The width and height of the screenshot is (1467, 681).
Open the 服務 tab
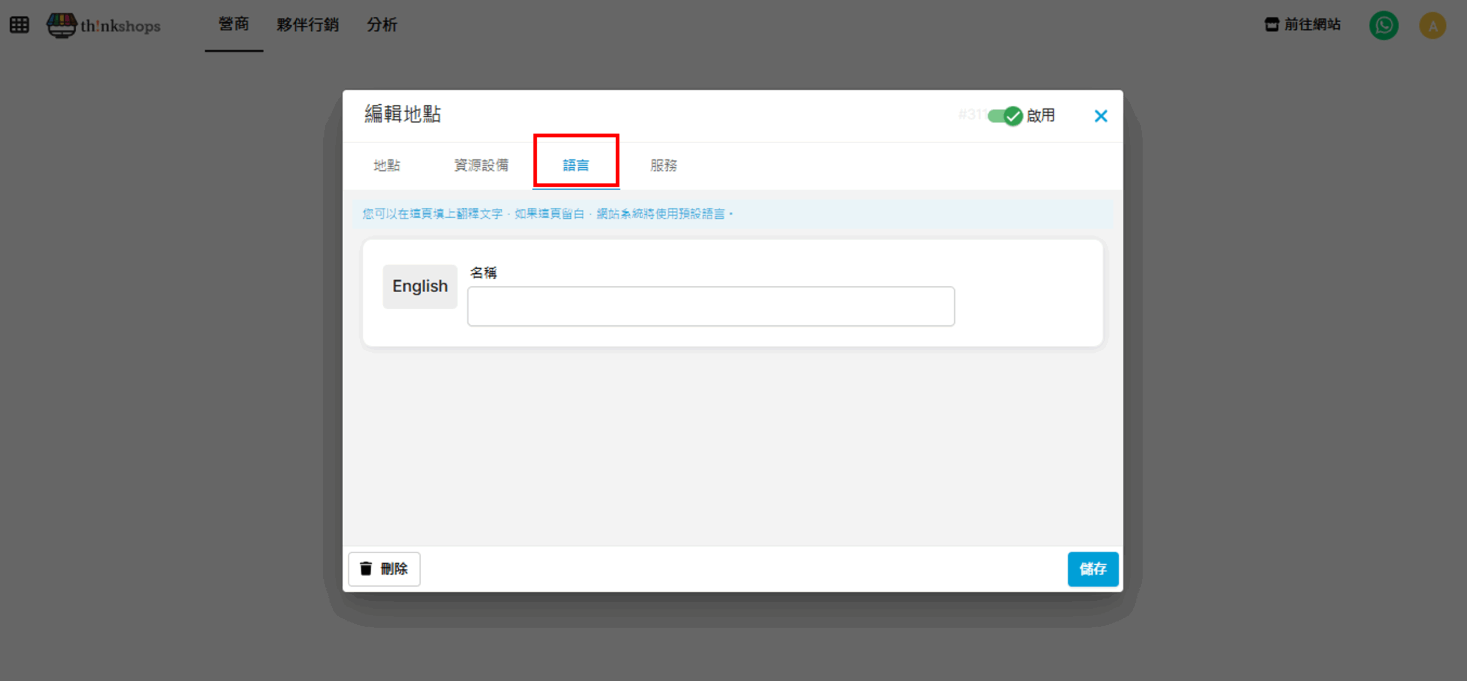tap(664, 166)
